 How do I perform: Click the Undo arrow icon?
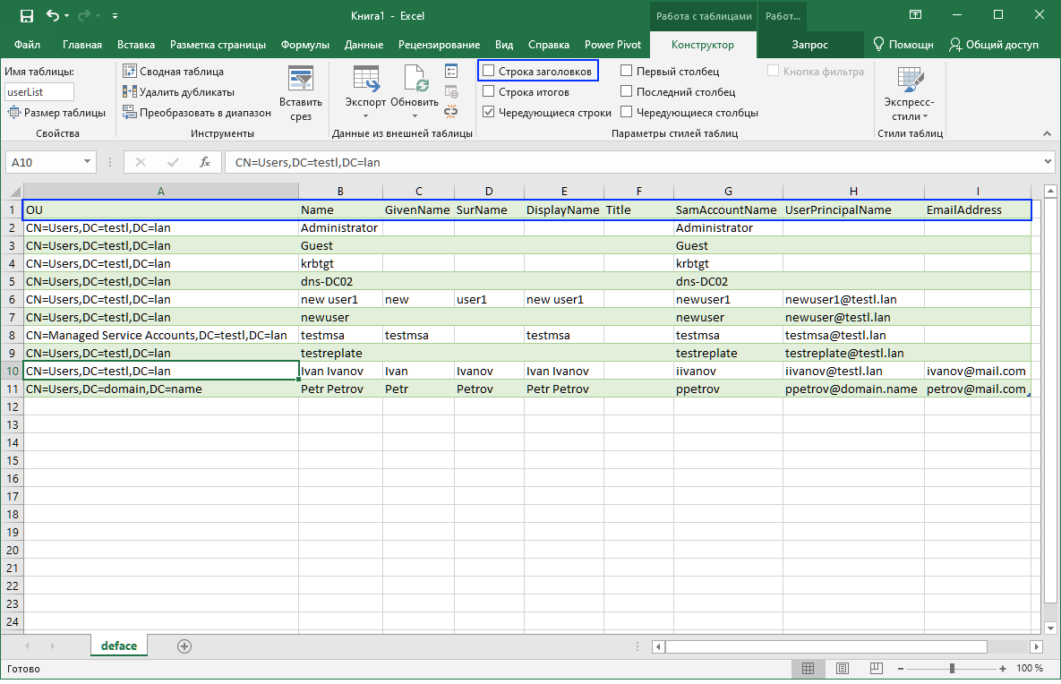[54, 16]
